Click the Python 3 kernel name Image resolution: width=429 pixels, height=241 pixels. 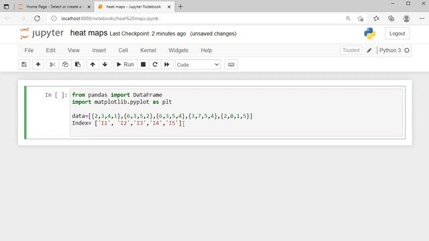pyautogui.click(x=390, y=50)
